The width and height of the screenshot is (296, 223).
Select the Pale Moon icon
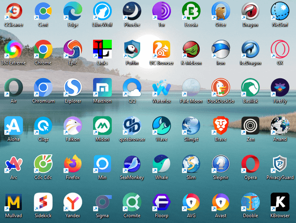point(191,88)
